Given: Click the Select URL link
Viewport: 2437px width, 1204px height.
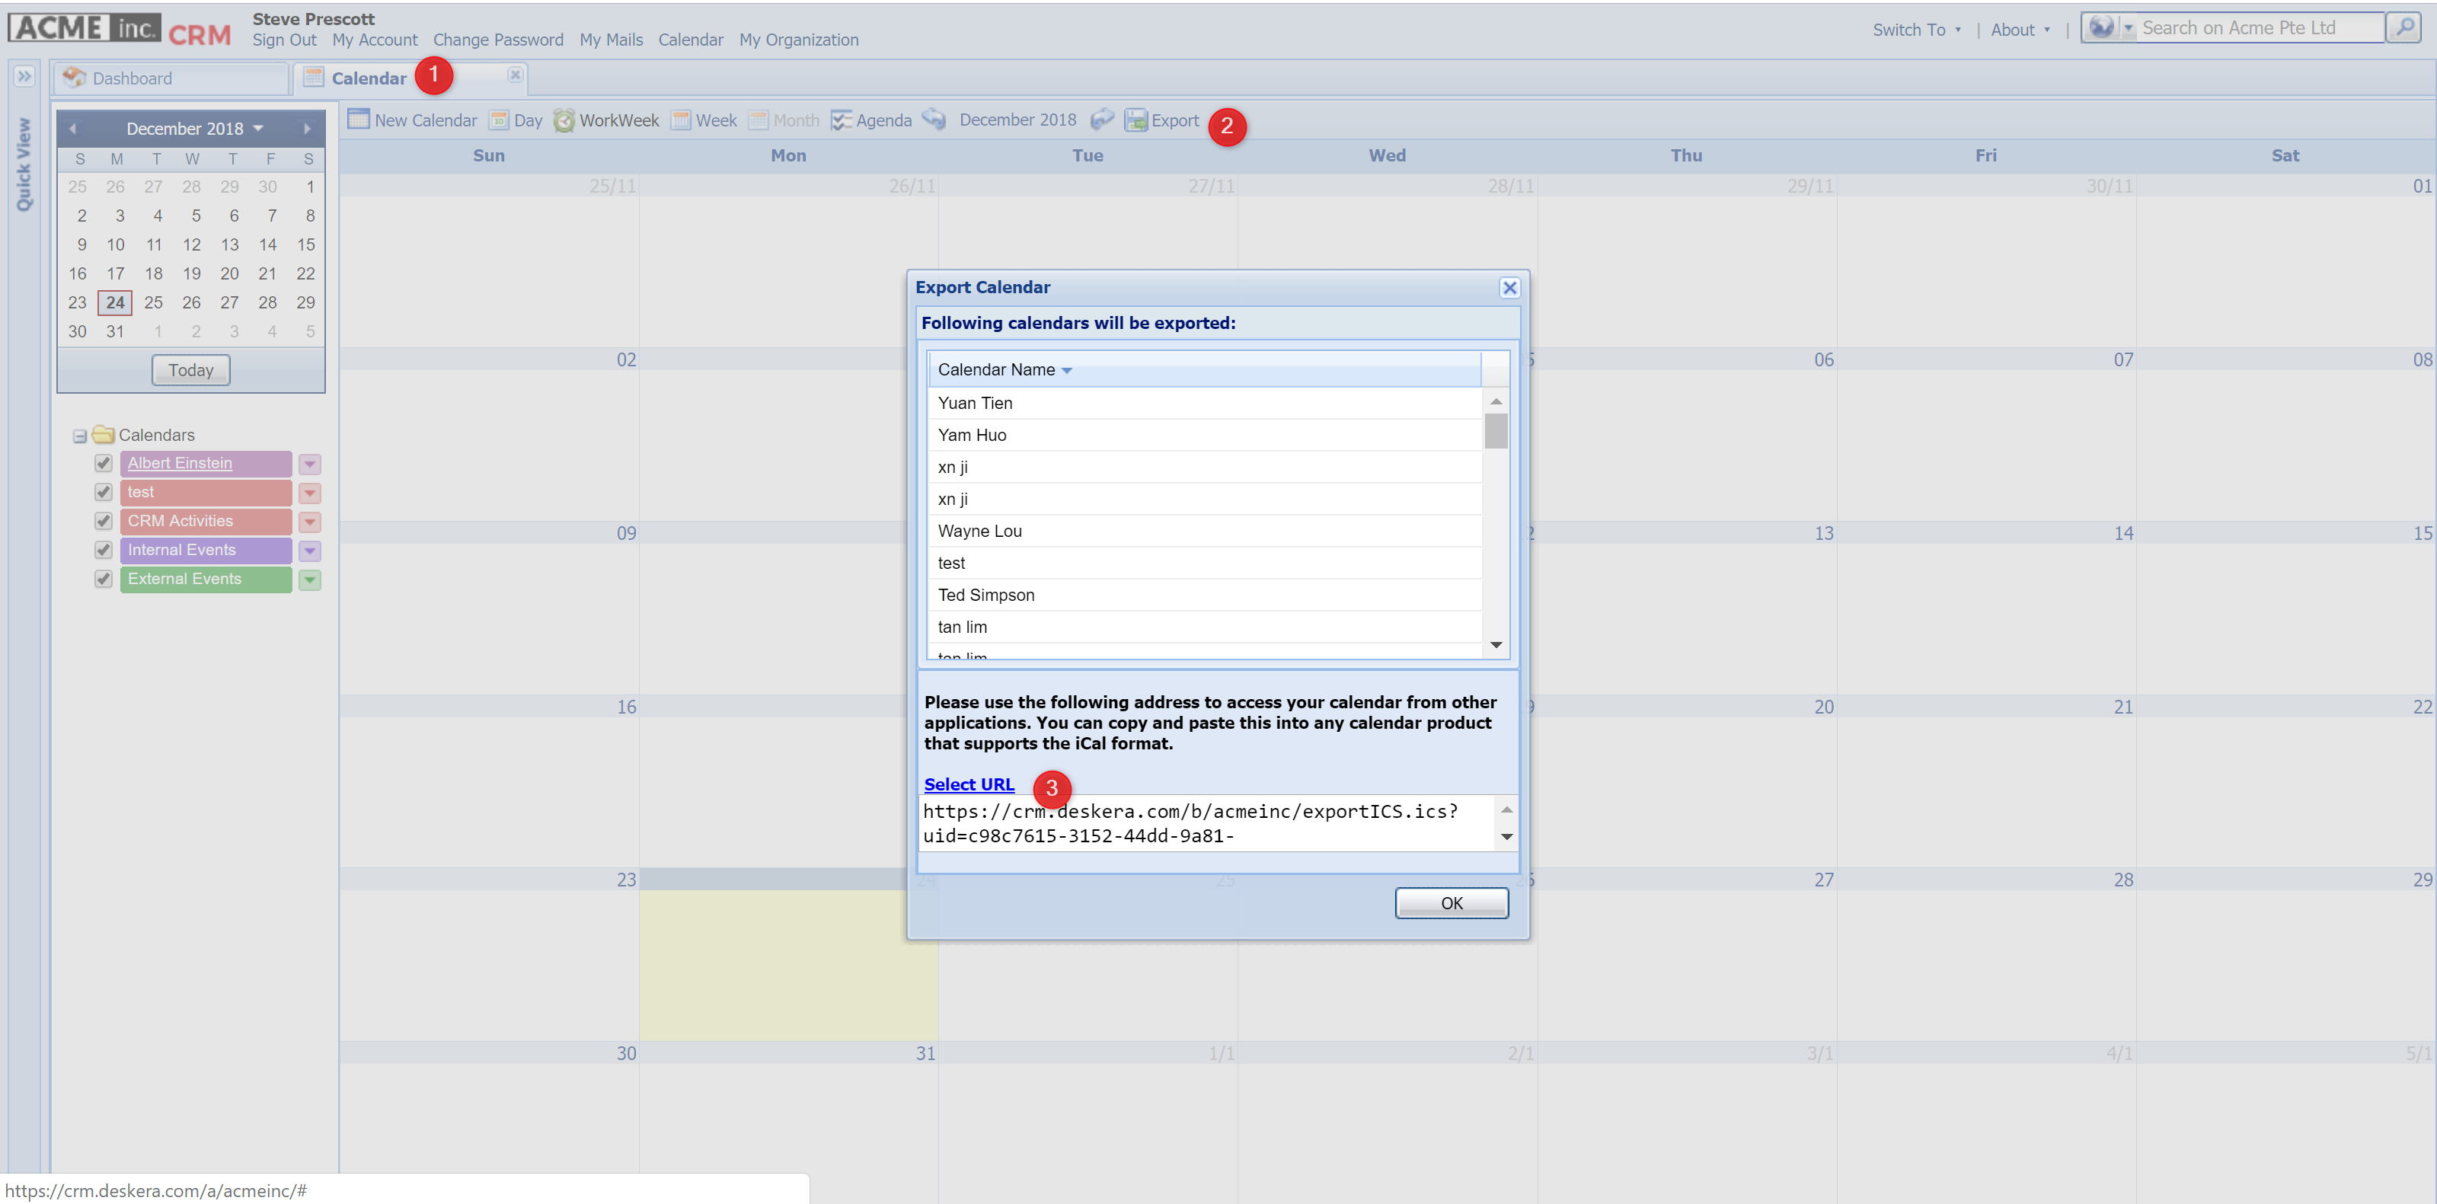Looking at the screenshot, I should click(x=969, y=784).
